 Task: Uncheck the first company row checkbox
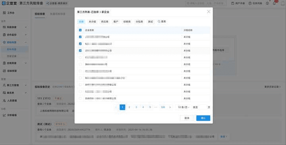(x=80, y=37)
